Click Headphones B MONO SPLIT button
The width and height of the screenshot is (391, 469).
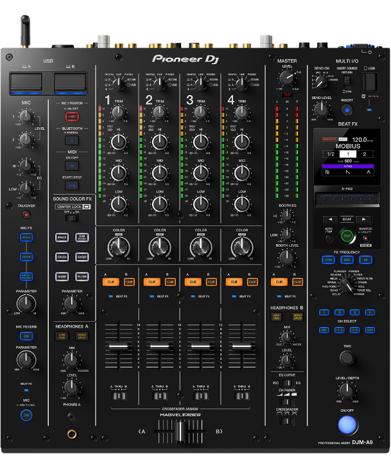[x=297, y=317]
